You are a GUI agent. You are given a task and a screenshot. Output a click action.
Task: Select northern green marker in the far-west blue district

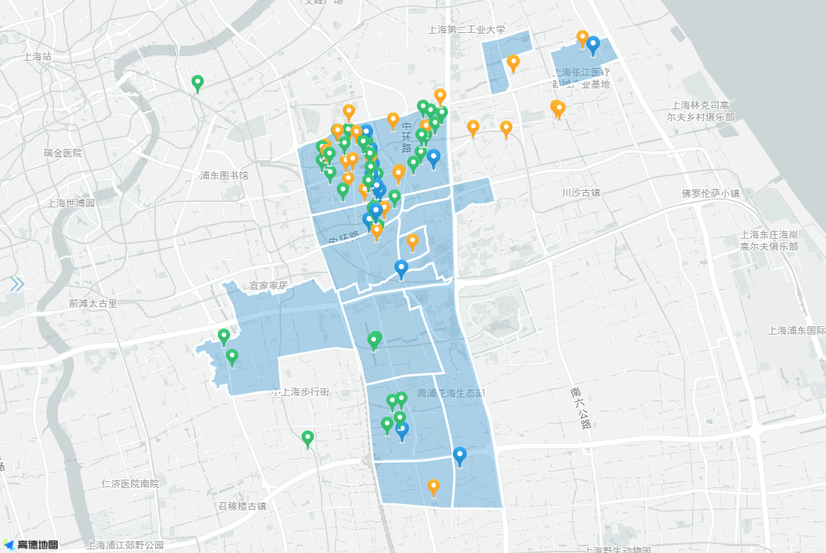pyautogui.click(x=224, y=337)
